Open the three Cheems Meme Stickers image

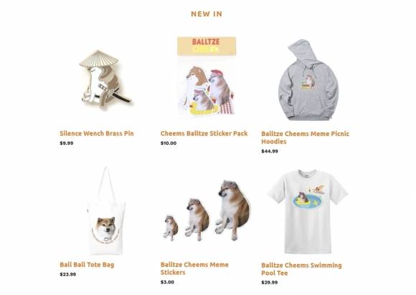click(x=207, y=211)
